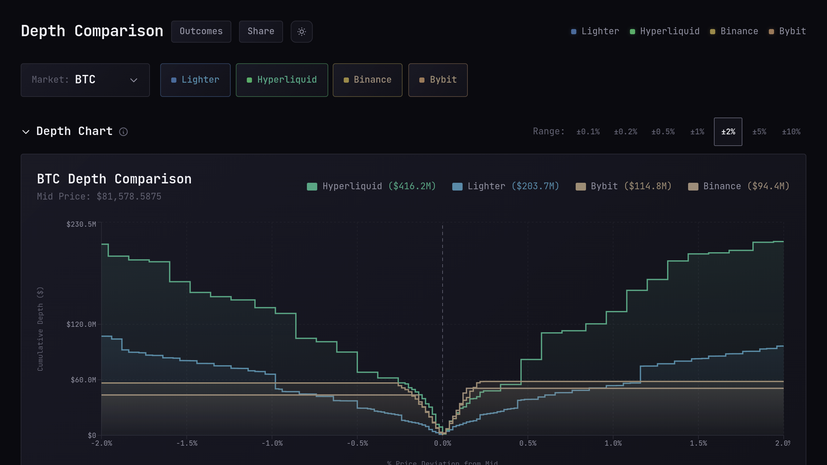
Task: Select the ±0.5% range
Action: (x=663, y=132)
